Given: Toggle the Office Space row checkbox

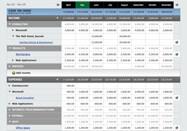Looking at the screenshot, I should tap(177, 128).
